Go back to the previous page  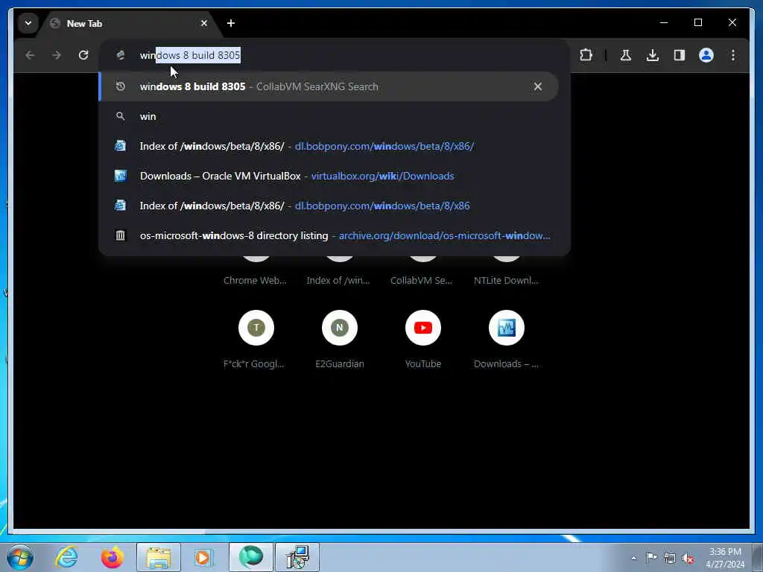click(x=30, y=55)
